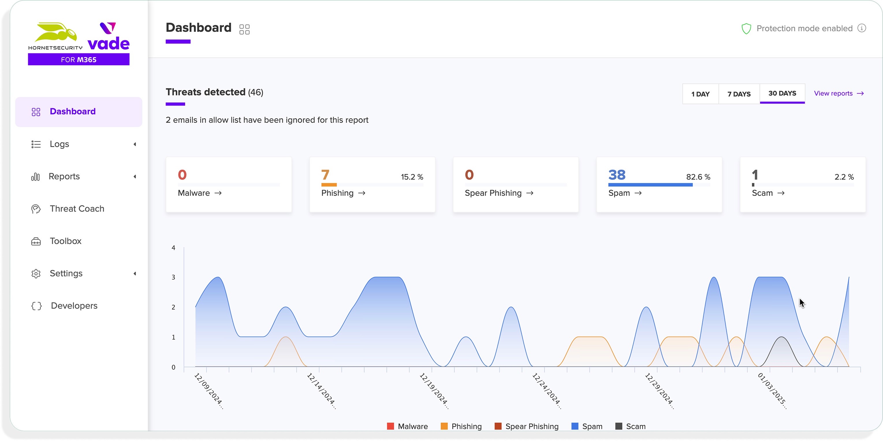Select the 30 DAYS range tab

click(x=782, y=93)
